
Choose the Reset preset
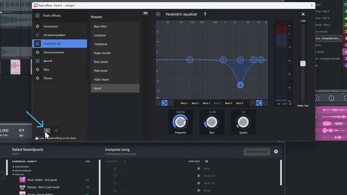[115, 88]
